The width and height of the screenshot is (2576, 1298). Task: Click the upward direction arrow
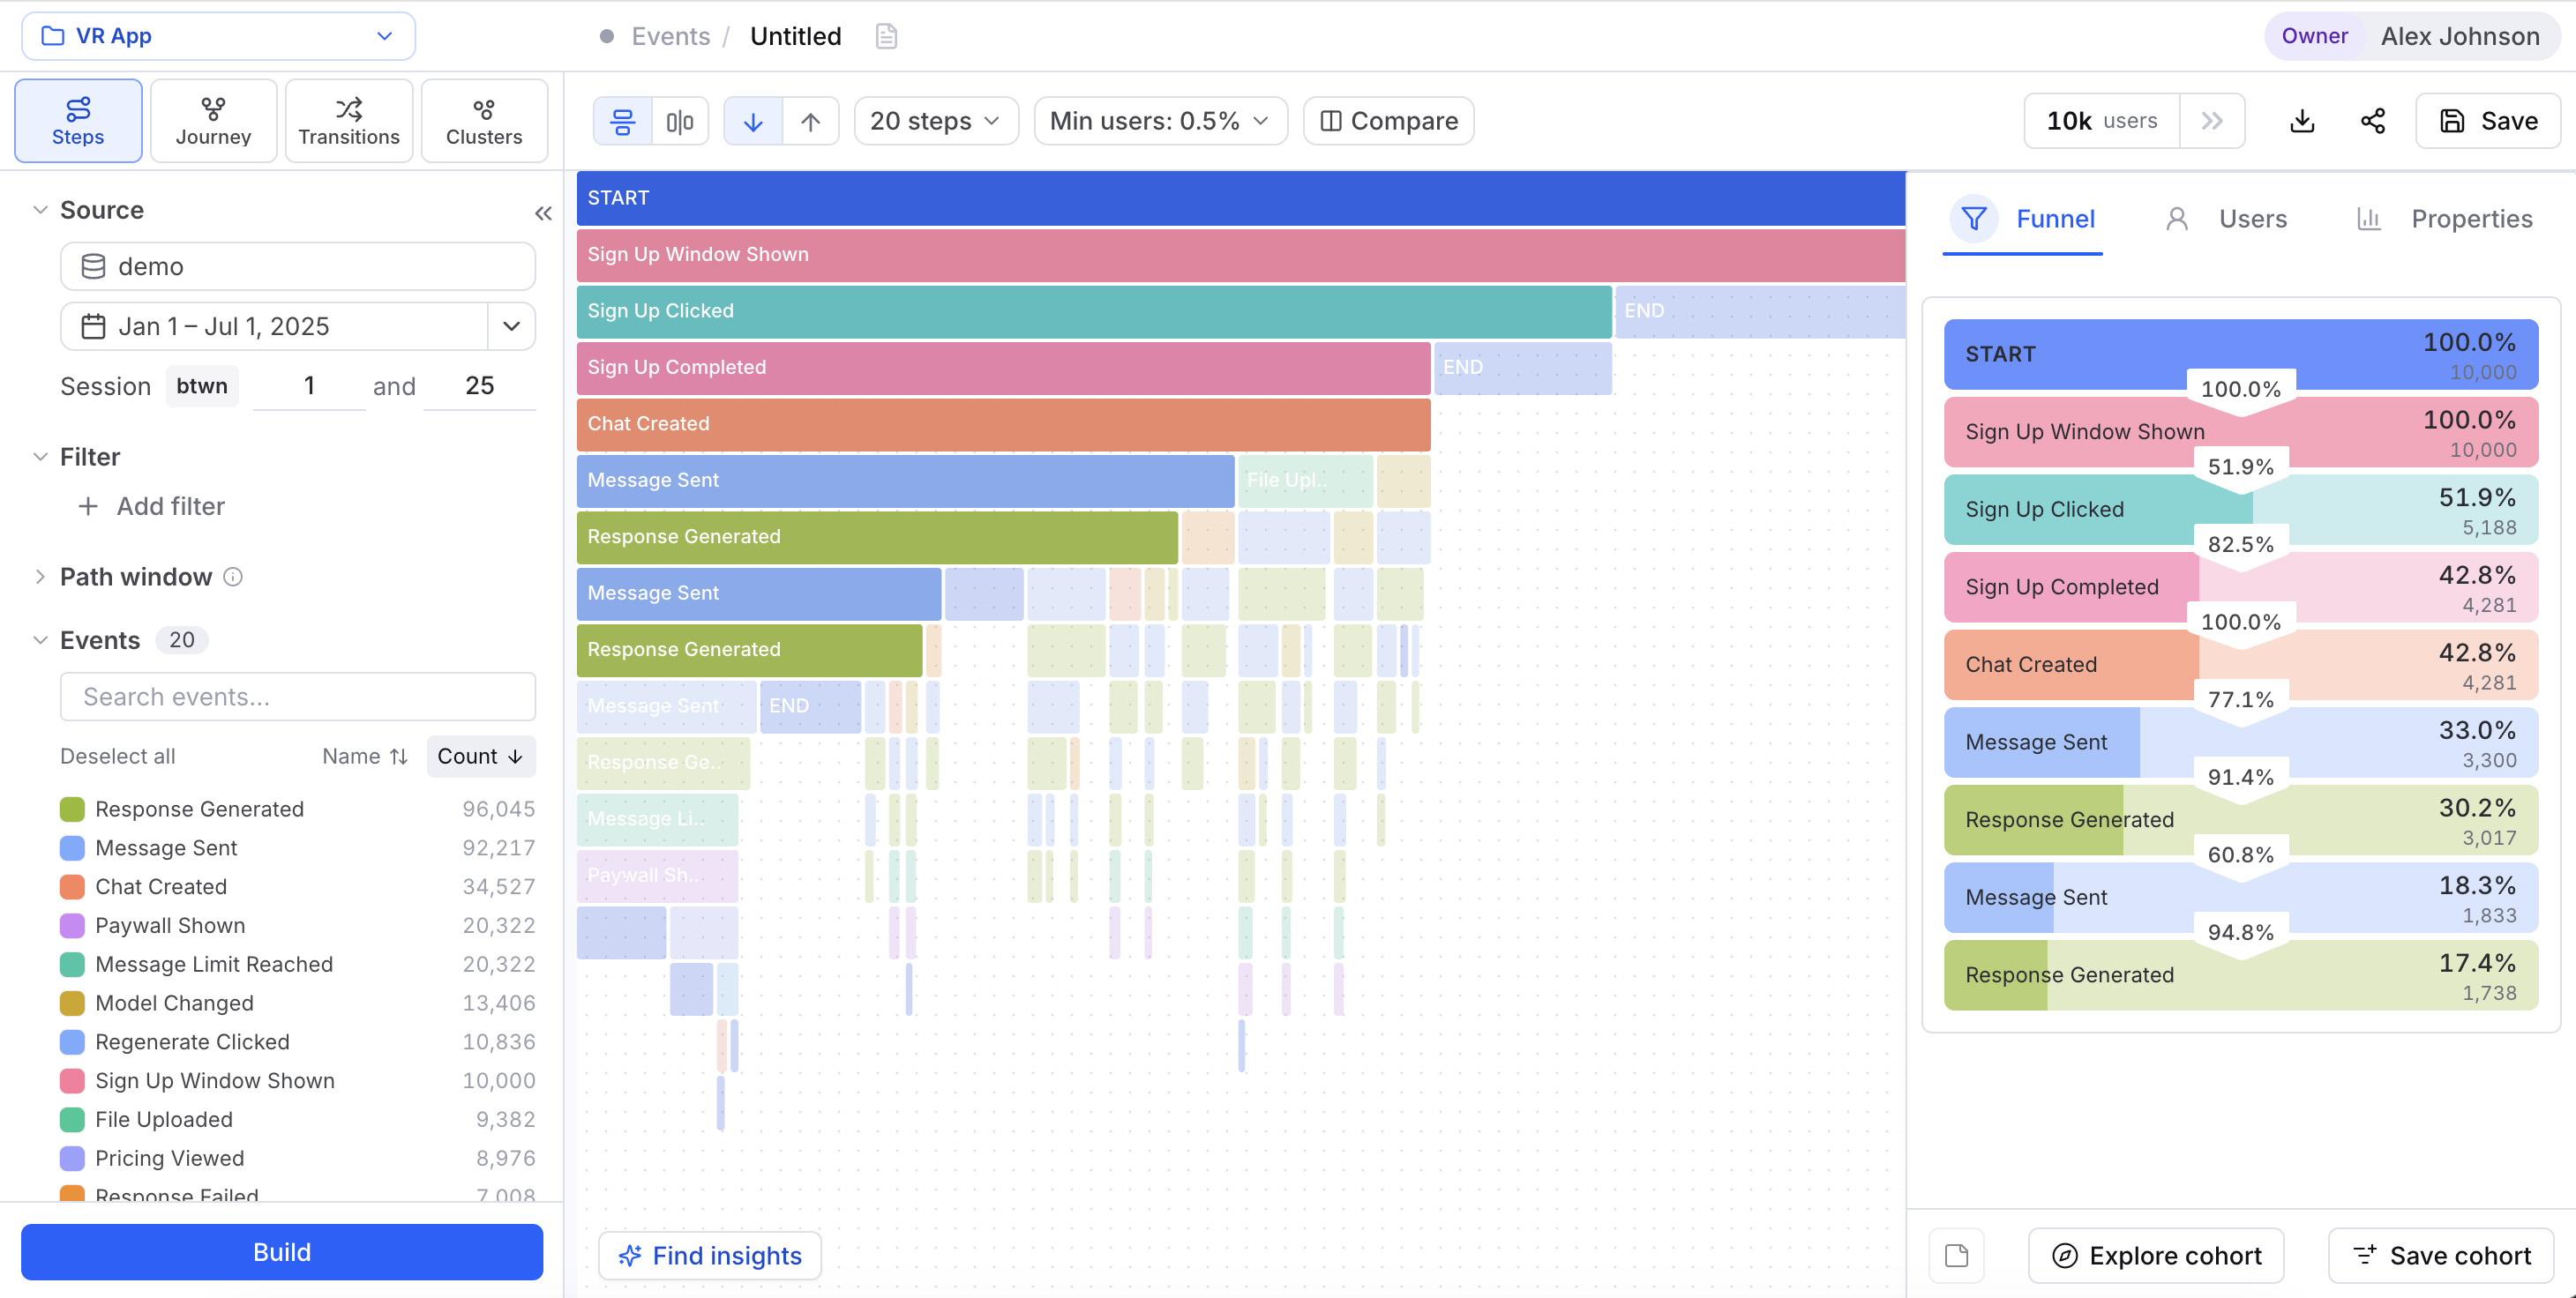point(810,121)
